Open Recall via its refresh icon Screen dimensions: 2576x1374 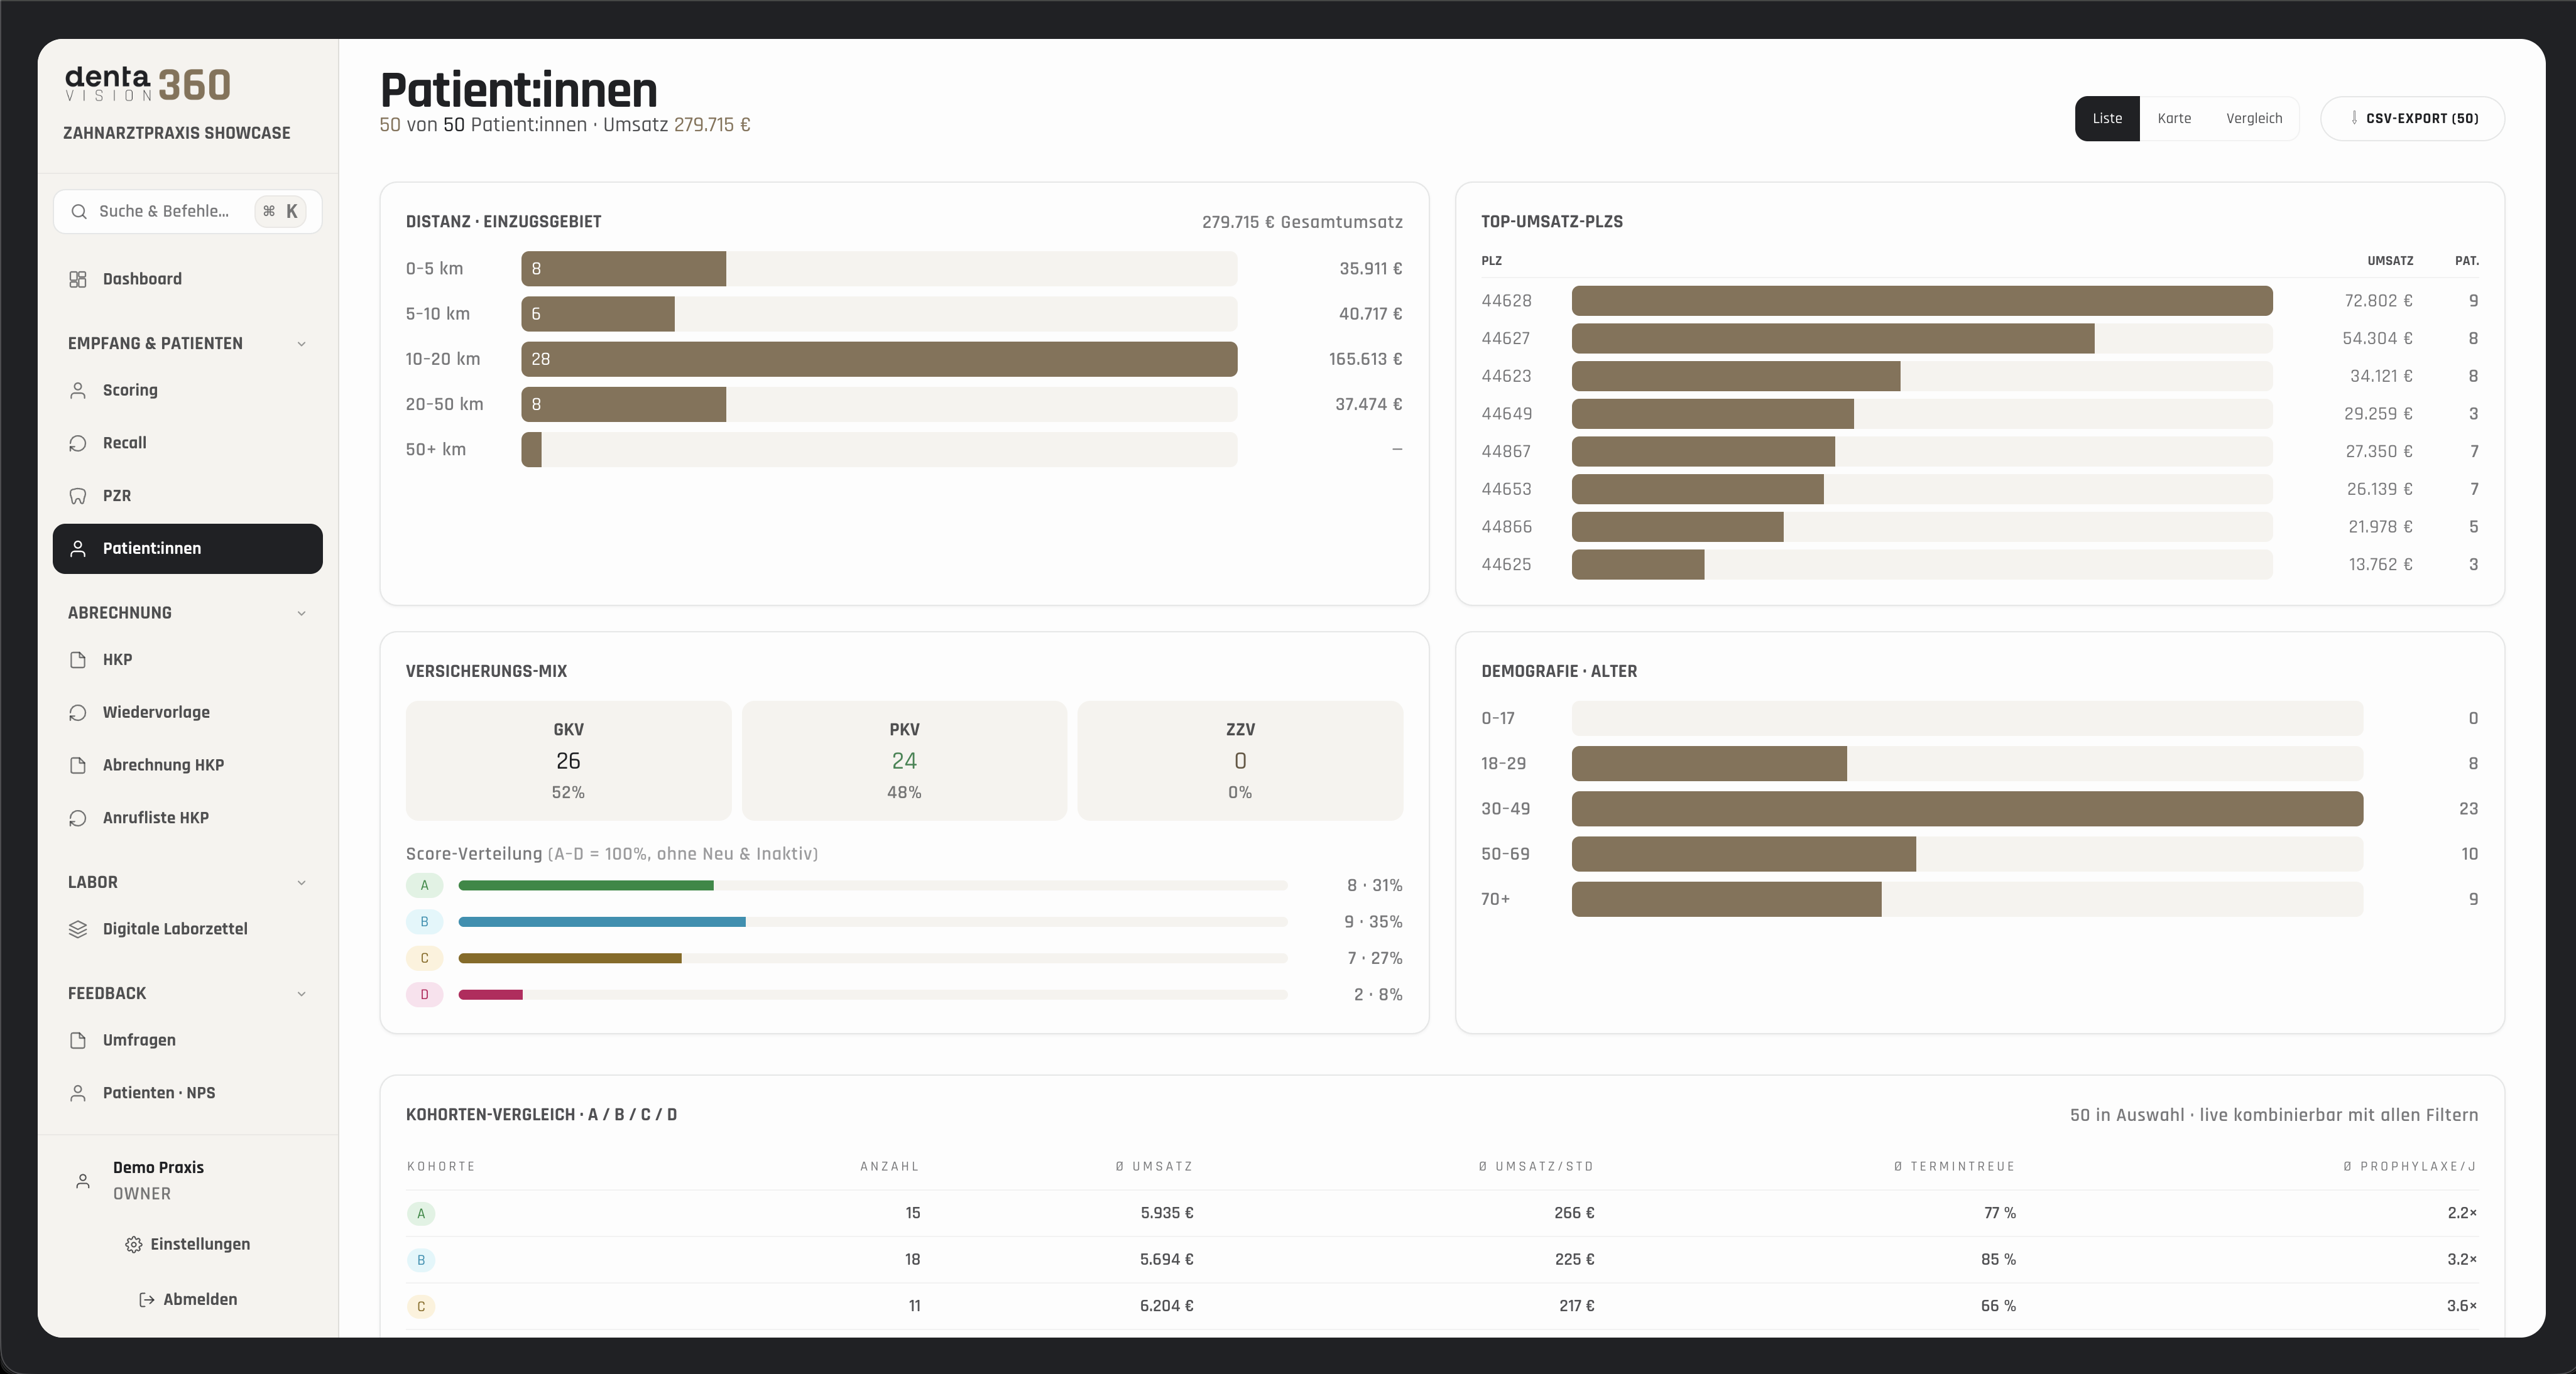point(78,443)
